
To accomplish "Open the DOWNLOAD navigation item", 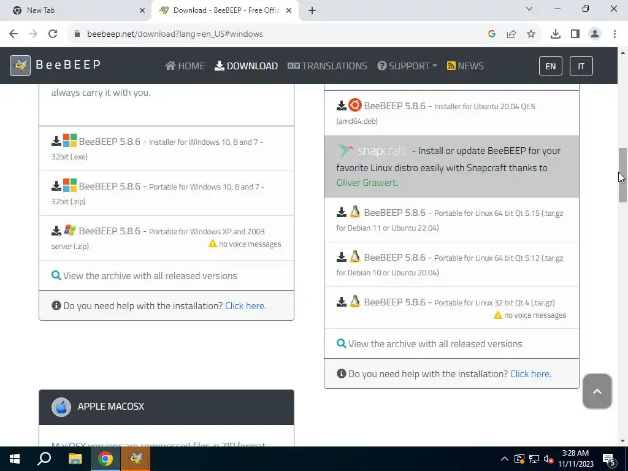I will coord(246,66).
